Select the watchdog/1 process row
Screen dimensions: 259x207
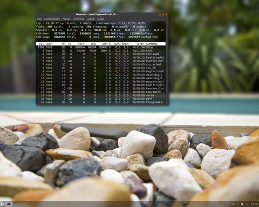point(101,78)
